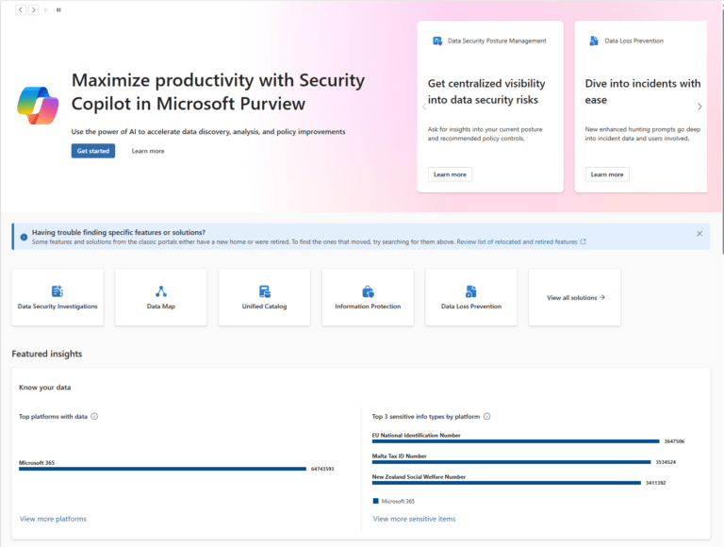Image resolution: width=724 pixels, height=547 pixels.
Task: Click the carousel play triangle
Action: click(x=46, y=9)
